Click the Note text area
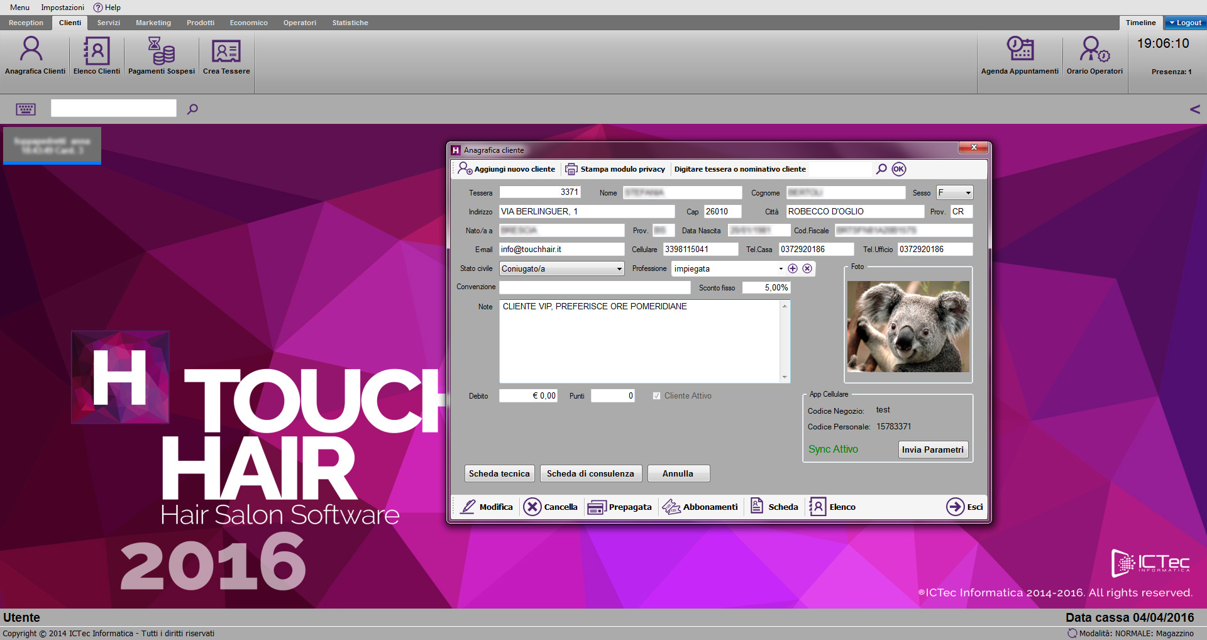1207x640 pixels. tap(639, 341)
